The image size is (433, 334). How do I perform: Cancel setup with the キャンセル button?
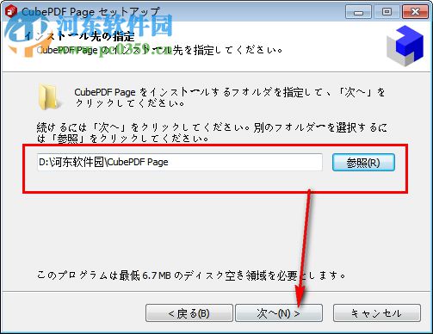[x=377, y=313]
